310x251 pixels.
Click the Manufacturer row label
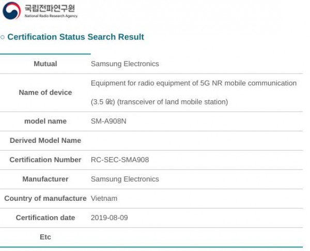click(x=45, y=179)
